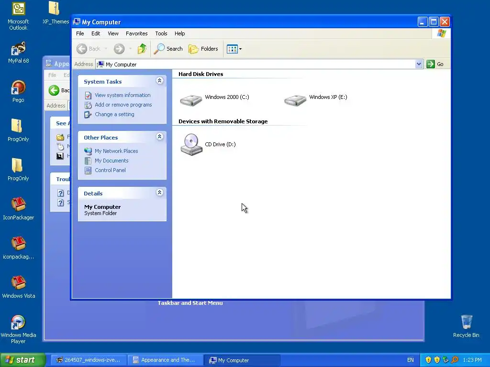The image size is (490, 367).
Task: Go up one folder level in My Computer
Action: click(142, 49)
